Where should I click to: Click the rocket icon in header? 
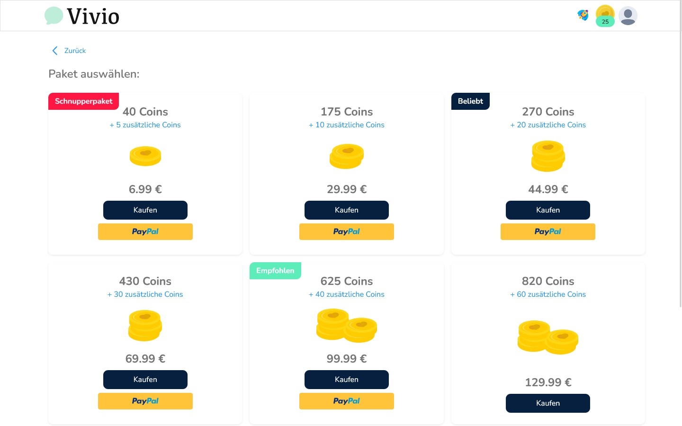583,15
